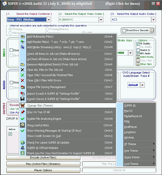Click the Clear ALL Files black X icon
162x175 pixels.
pyautogui.click(x=23, y=70)
